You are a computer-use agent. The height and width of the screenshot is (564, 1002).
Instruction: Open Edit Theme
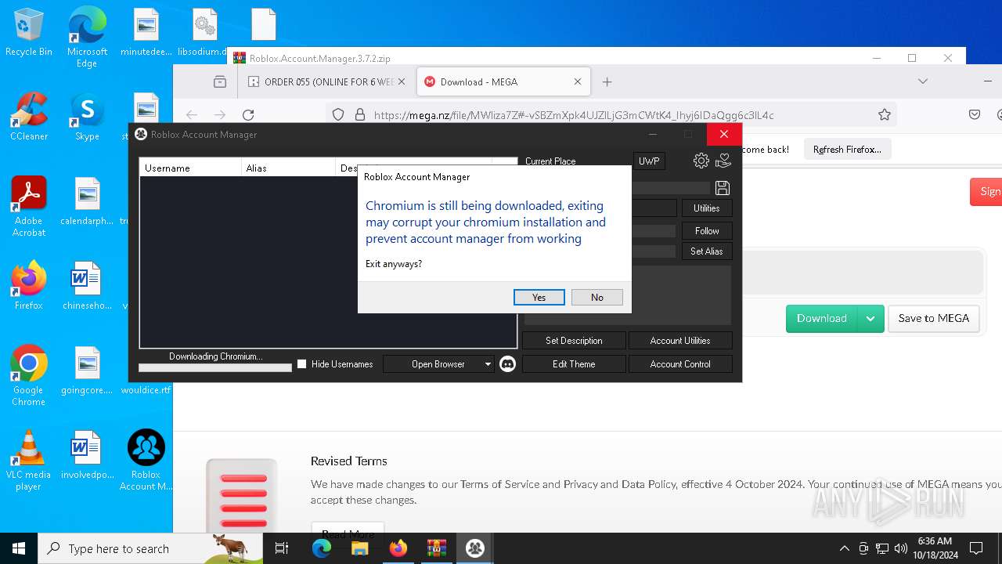point(574,364)
